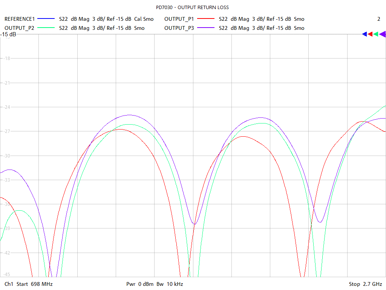The image size is (386, 290).
Task: Click the red OUTPUT_P1 legend line
Action: [x=206, y=19]
